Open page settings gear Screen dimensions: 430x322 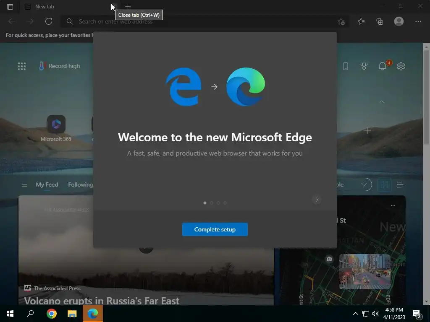point(401,66)
